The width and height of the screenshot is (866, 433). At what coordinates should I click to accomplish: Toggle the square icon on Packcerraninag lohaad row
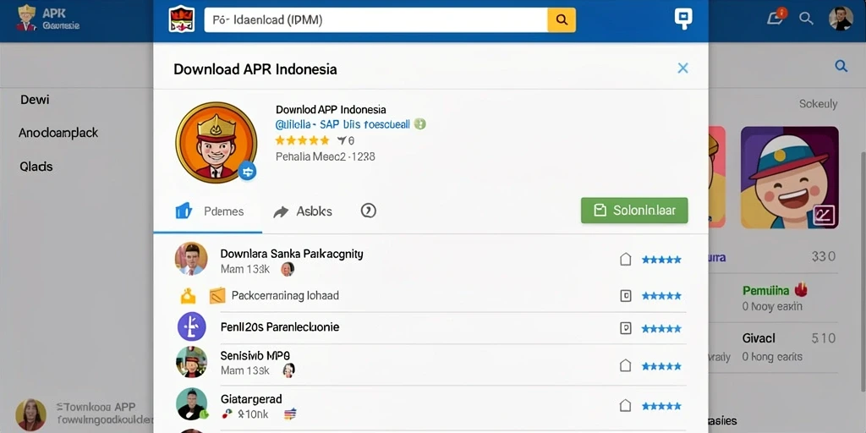point(625,296)
